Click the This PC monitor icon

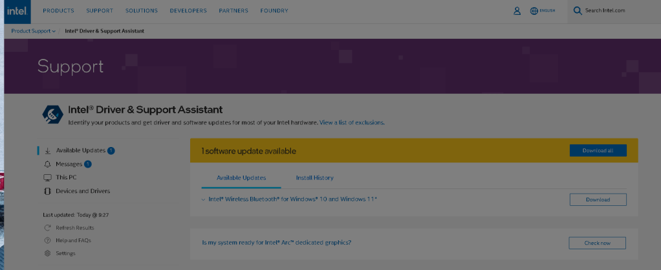coord(48,177)
